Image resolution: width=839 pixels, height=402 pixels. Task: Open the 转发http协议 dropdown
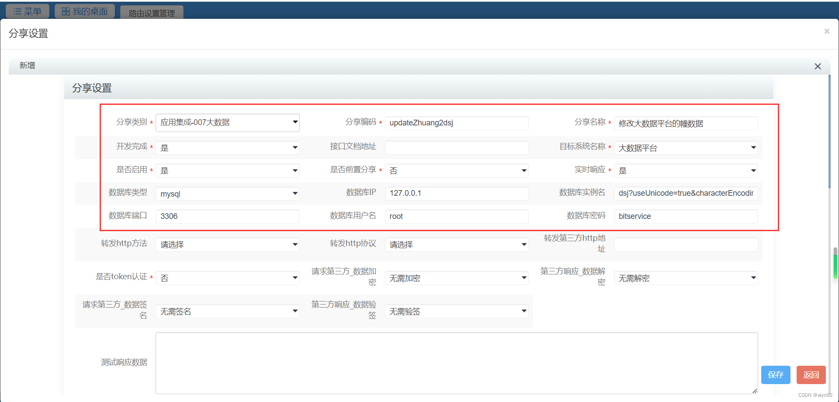(457, 244)
